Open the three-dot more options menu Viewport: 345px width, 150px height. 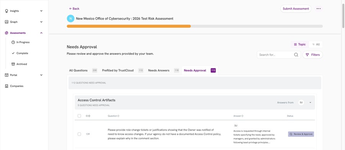319,9
